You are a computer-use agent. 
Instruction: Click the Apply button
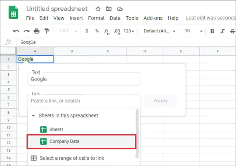(x=161, y=100)
